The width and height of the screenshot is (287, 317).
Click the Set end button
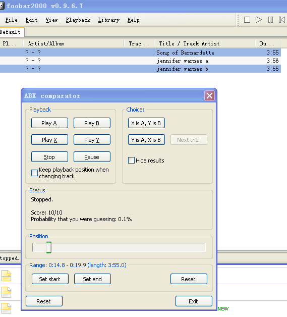pos(92,279)
